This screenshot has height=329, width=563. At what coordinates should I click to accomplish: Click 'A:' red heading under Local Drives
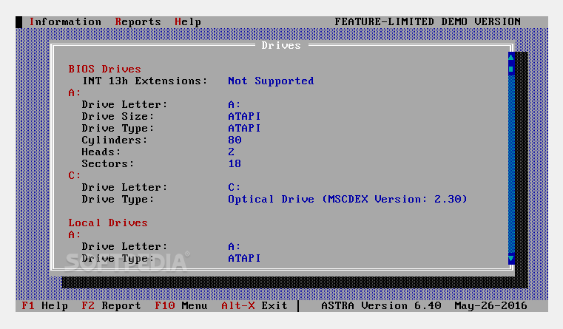point(75,234)
